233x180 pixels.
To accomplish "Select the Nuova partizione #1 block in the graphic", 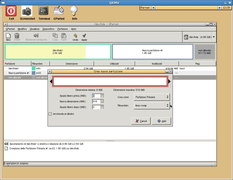I will pyautogui.click(x=153, y=52).
